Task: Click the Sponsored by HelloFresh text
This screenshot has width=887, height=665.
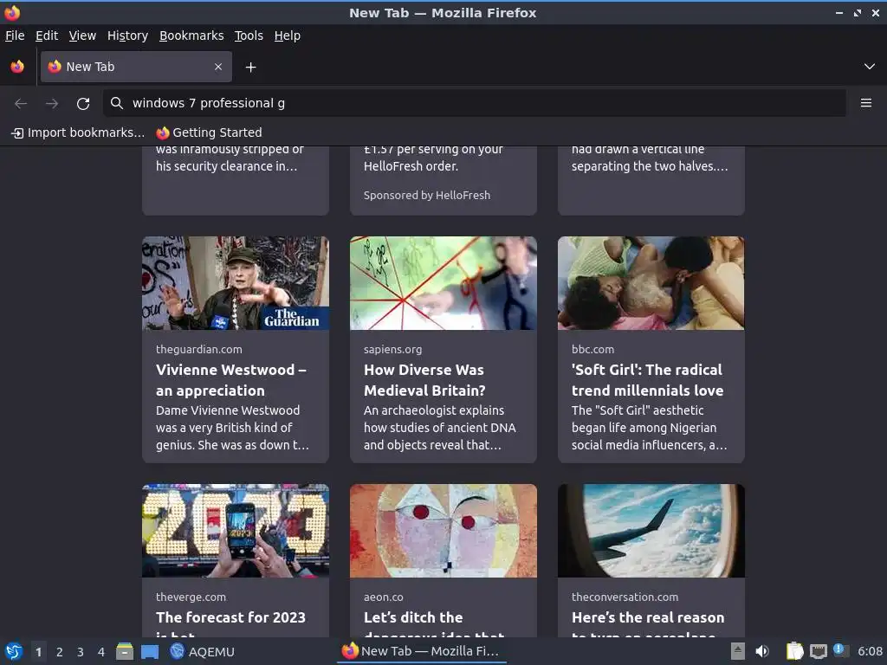Action: pos(427,195)
